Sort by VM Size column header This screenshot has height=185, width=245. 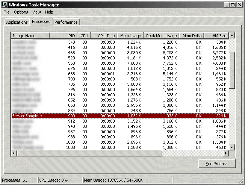215,36
